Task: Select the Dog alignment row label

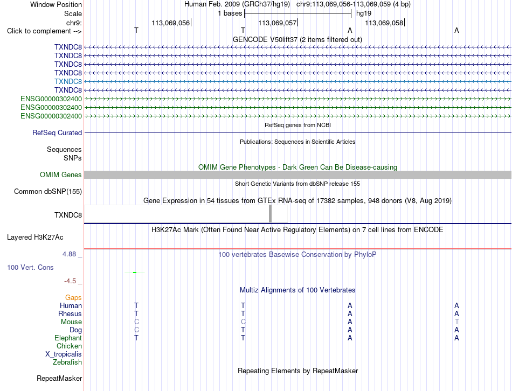Action: (x=75, y=330)
